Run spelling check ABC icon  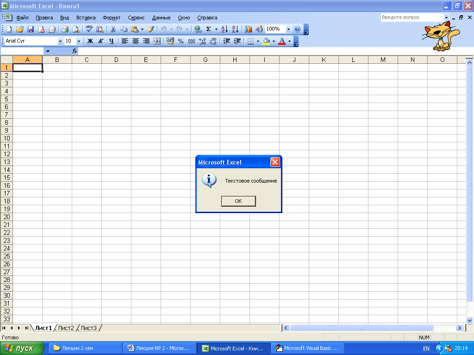coord(89,29)
